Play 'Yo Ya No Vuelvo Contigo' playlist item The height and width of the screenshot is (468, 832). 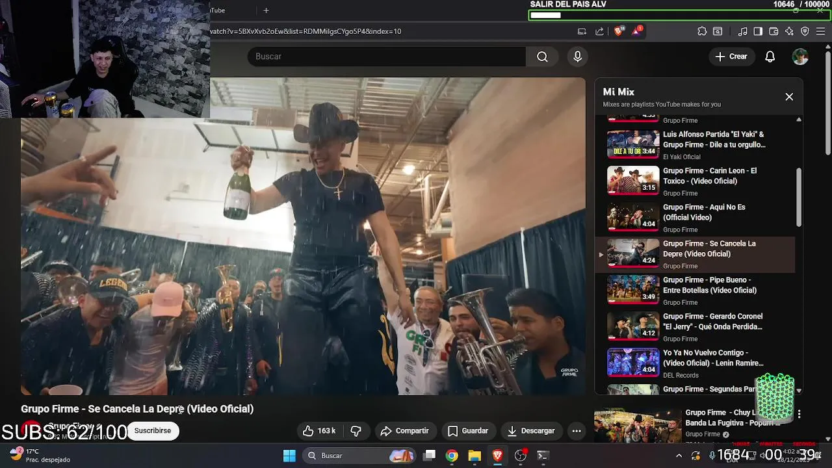pos(695,363)
